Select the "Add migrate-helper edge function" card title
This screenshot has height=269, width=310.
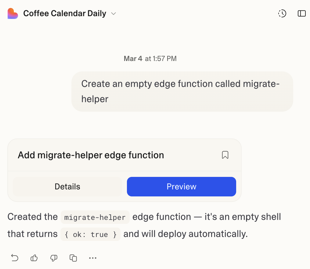[91, 155]
